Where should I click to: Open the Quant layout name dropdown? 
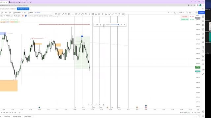181,12
